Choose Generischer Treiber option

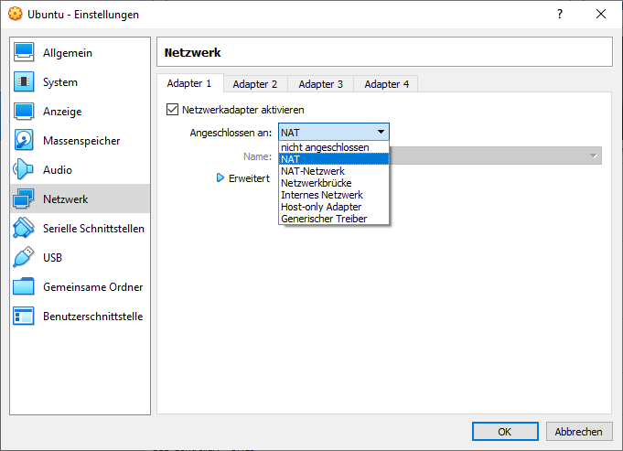334,219
